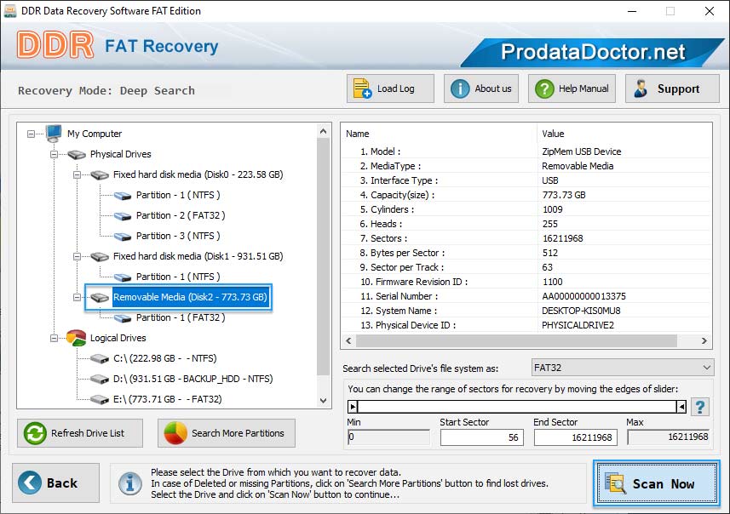The height and width of the screenshot is (514, 730).
Task: Select Fixed hard disk media Disk1 entry
Action: tap(198, 256)
